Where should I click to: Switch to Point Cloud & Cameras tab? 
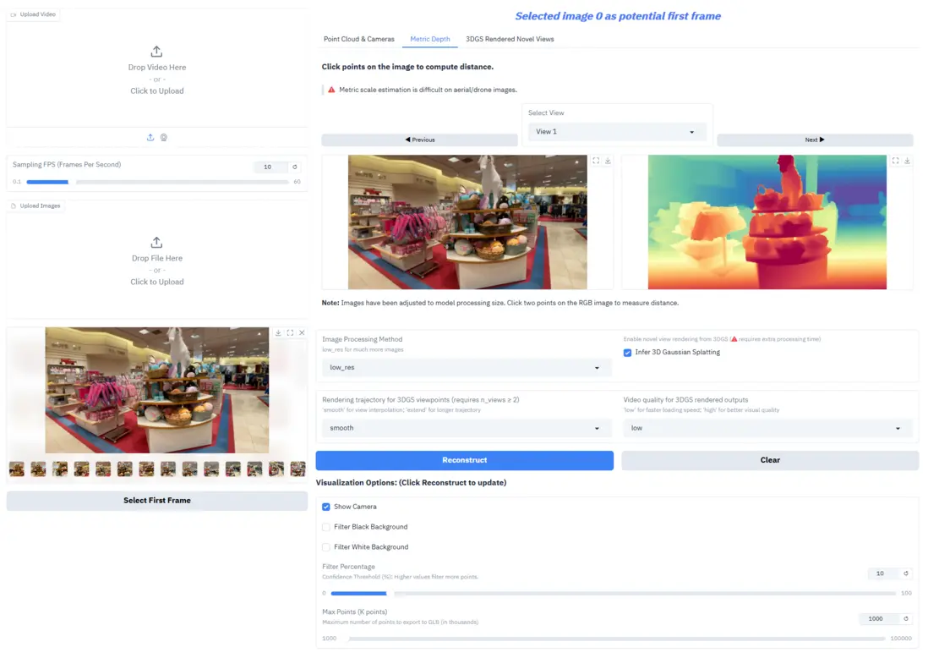(358, 39)
